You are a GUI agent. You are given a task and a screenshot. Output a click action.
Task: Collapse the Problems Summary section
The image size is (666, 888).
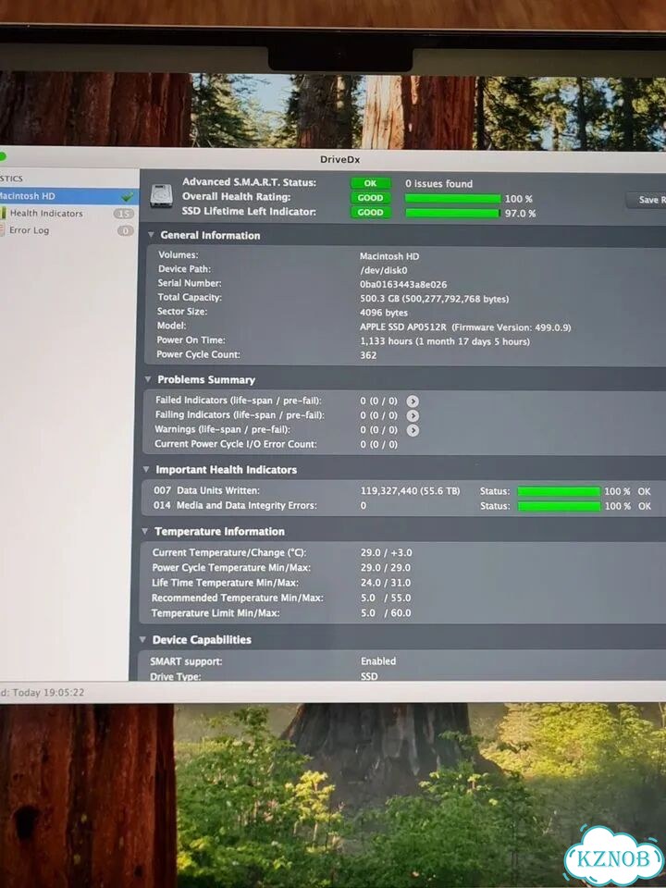148,379
